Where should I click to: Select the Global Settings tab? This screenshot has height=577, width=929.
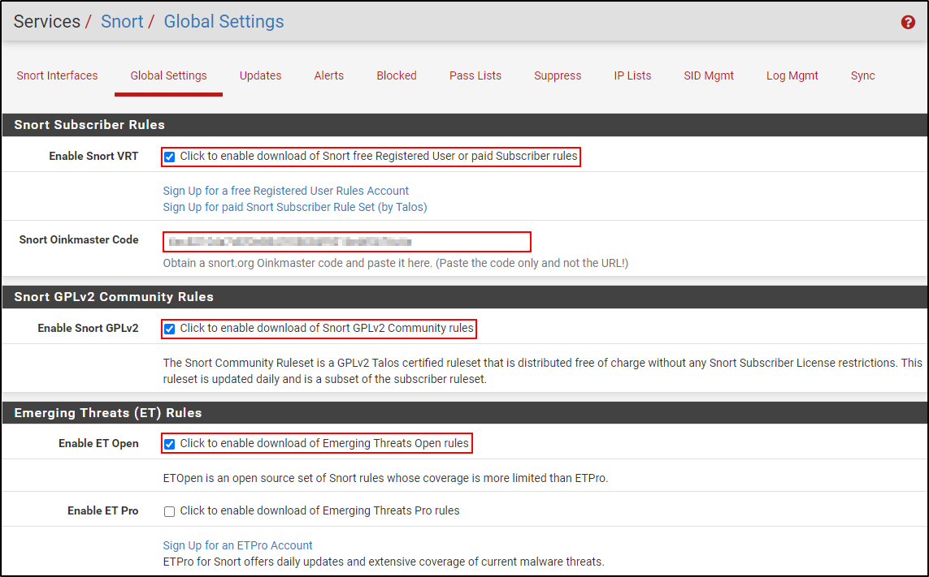[x=168, y=75]
